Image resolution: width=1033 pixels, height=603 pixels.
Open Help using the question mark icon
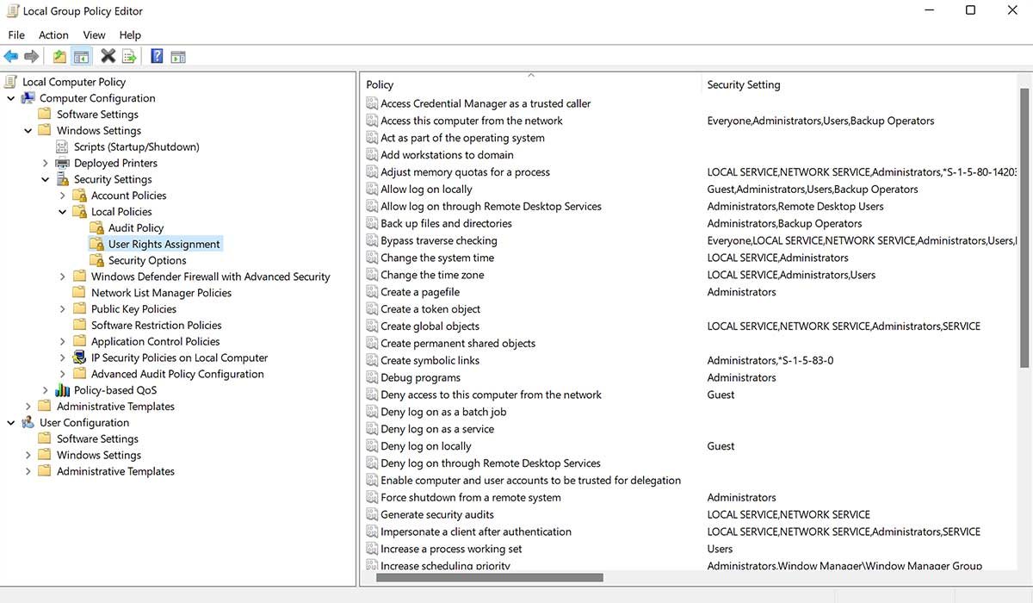click(x=157, y=56)
